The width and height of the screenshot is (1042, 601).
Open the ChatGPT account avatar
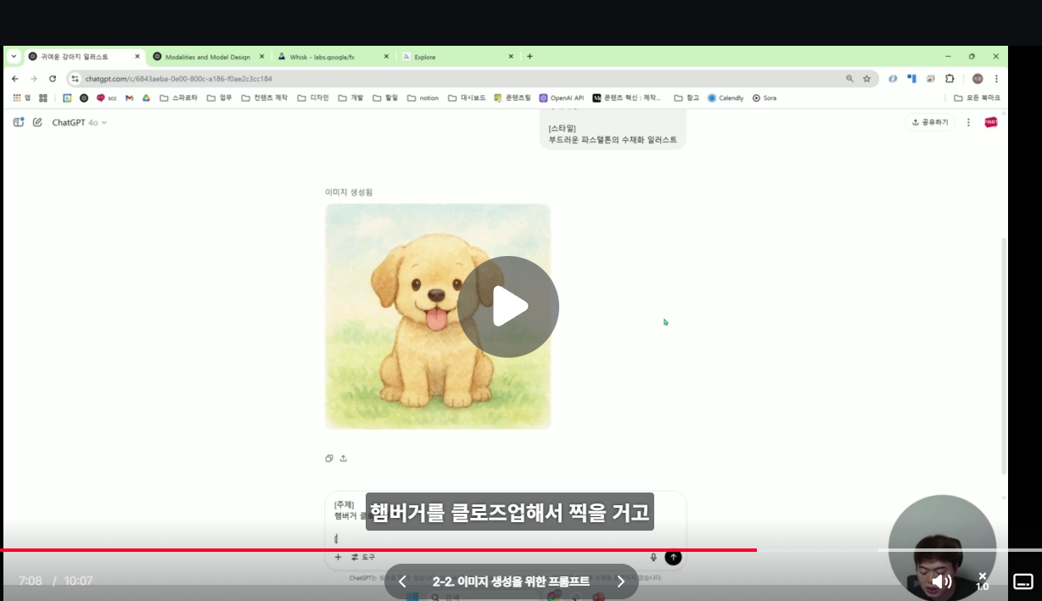[x=990, y=122]
